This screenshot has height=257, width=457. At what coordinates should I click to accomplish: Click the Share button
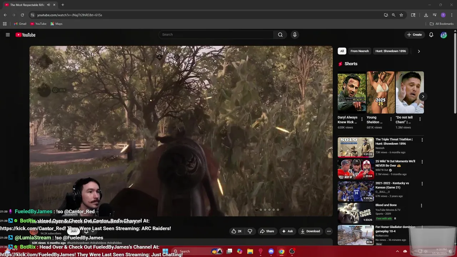pyautogui.click(x=267, y=231)
